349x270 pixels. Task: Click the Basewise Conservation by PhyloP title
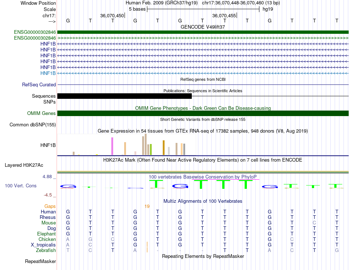(203, 177)
